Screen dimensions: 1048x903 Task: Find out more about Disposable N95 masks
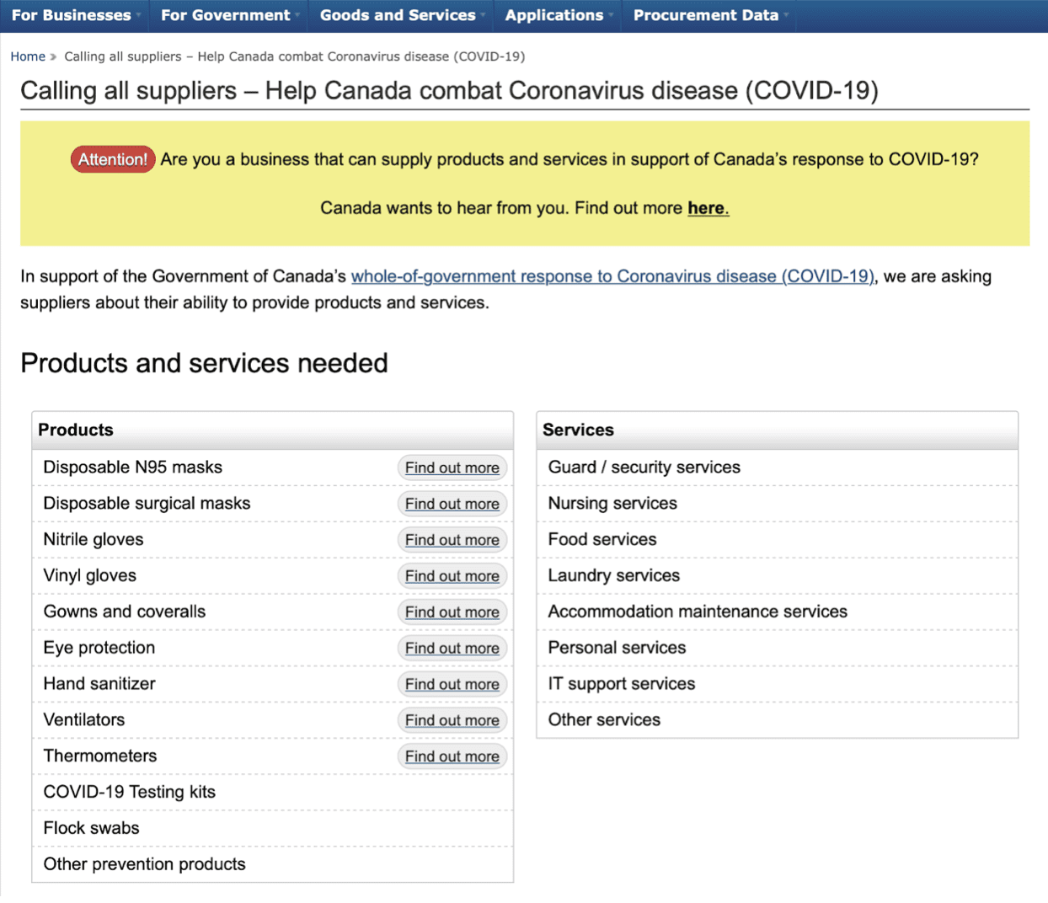452,468
